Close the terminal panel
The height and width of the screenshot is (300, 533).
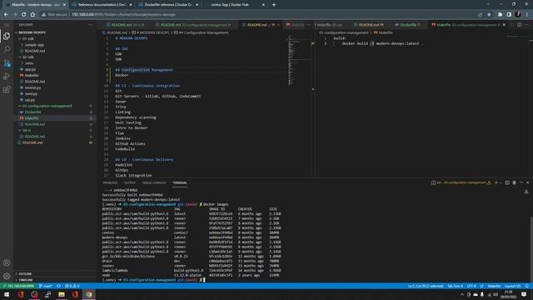click(x=528, y=182)
